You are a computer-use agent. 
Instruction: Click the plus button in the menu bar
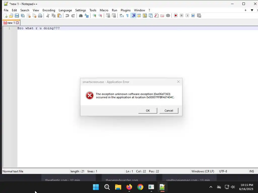coord(245,10)
